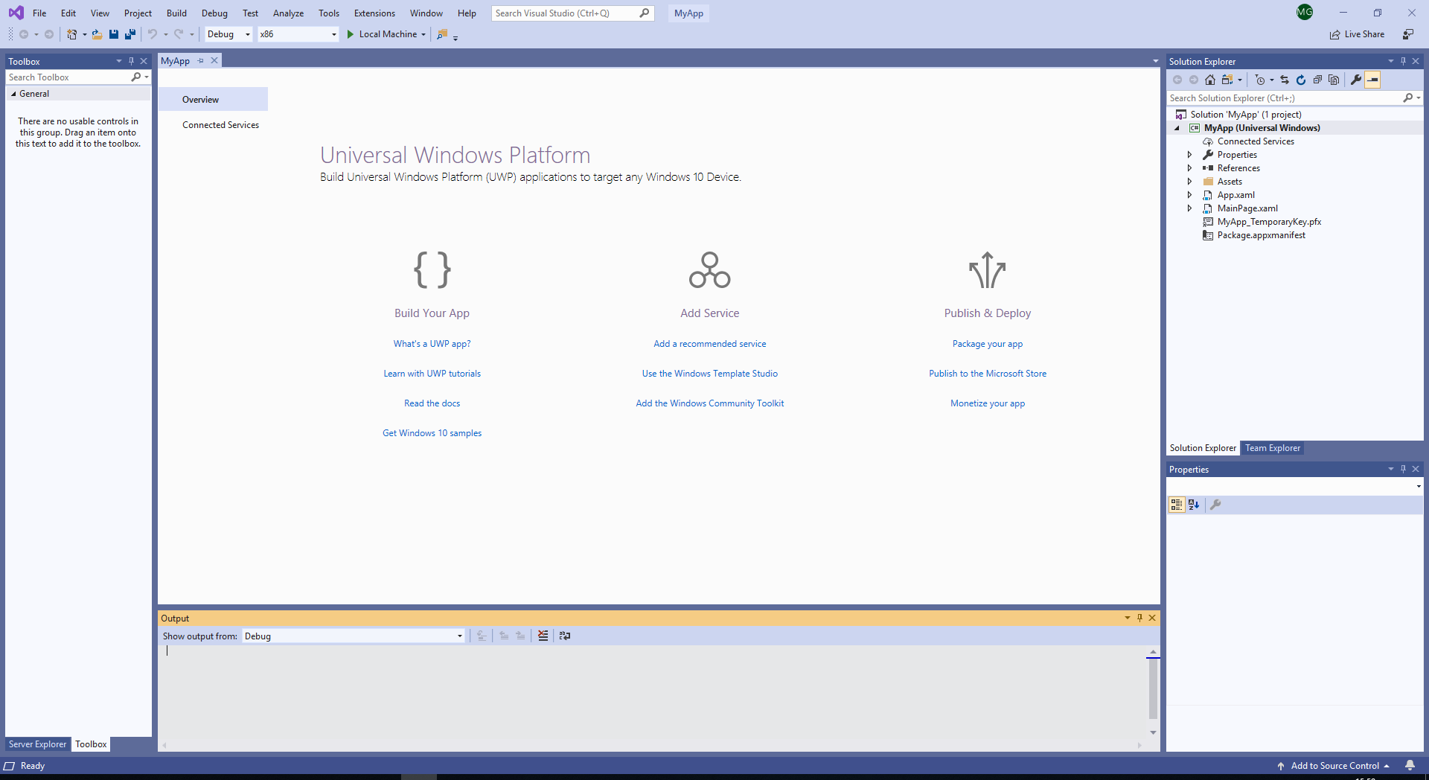Toggle pin on Properties panel header
This screenshot has height=780, width=1429.
click(1403, 469)
